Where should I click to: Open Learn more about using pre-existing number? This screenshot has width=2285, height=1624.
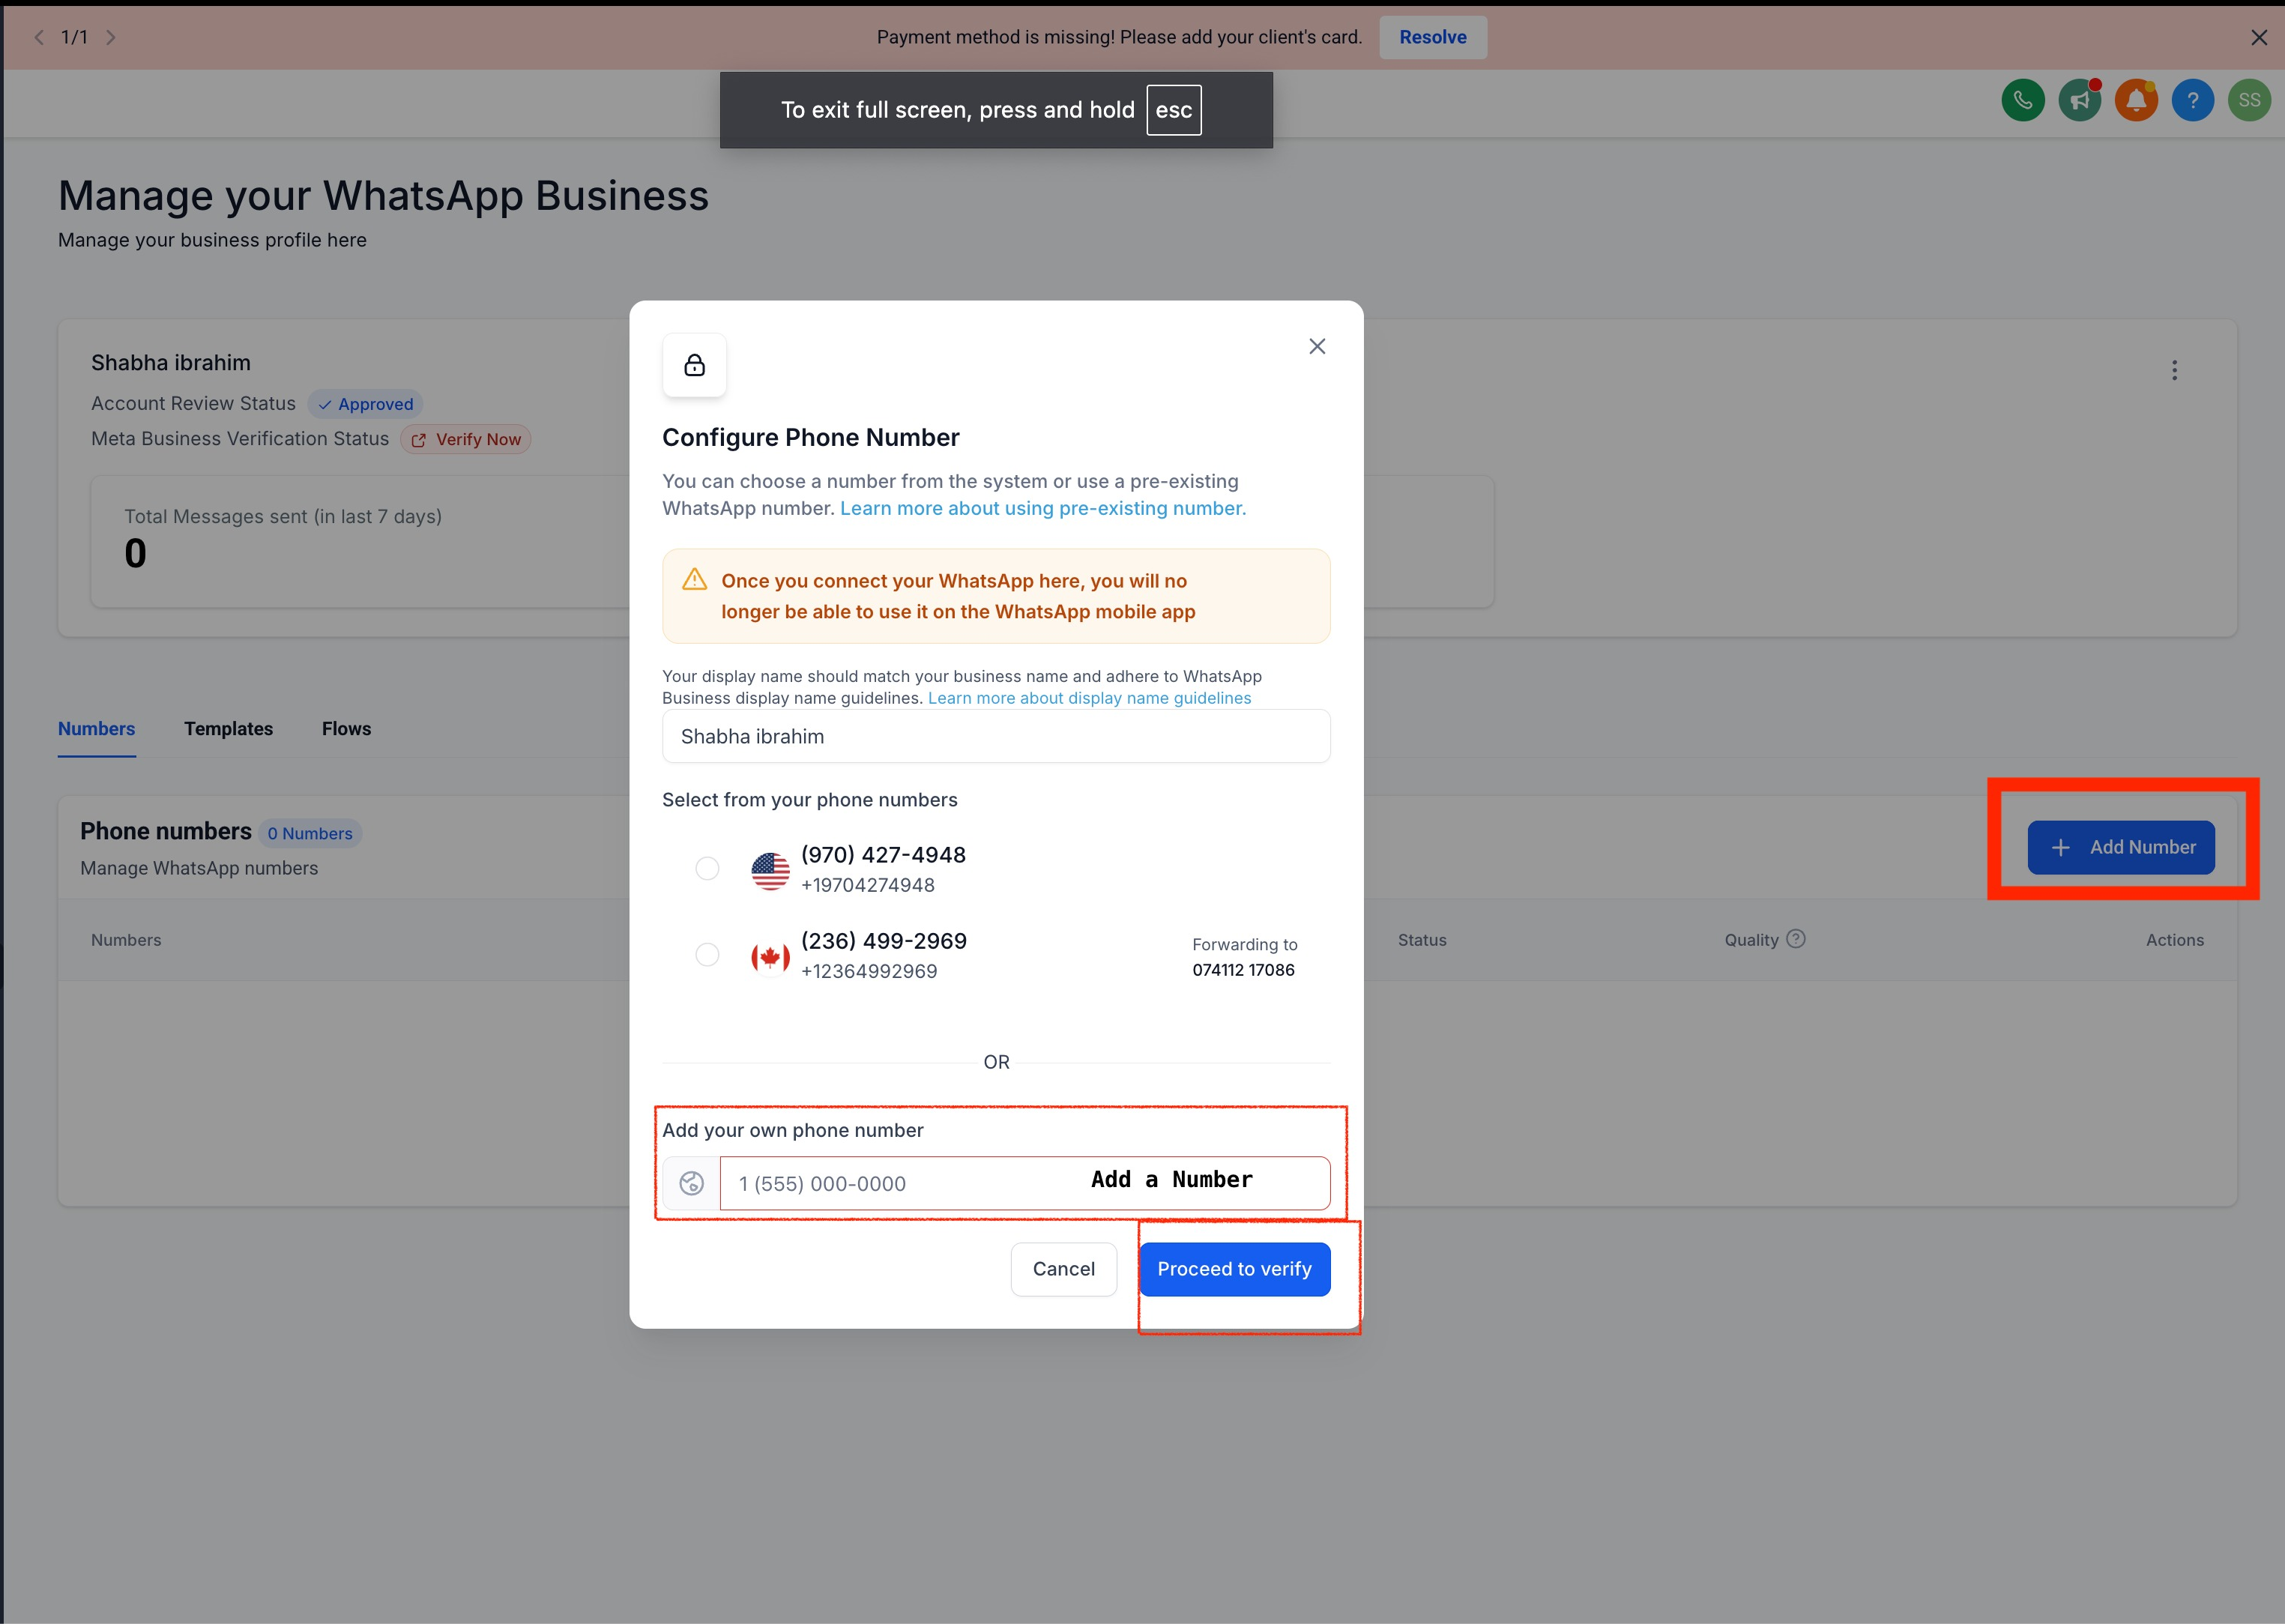(x=1043, y=508)
